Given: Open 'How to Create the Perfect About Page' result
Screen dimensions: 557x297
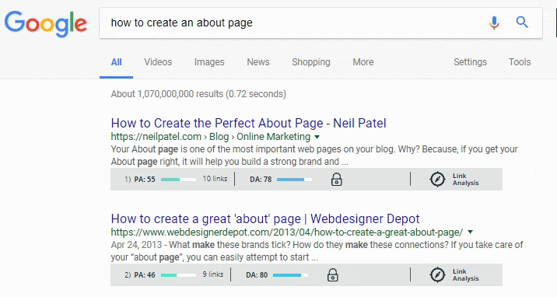Looking at the screenshot, I should (248, 123).
